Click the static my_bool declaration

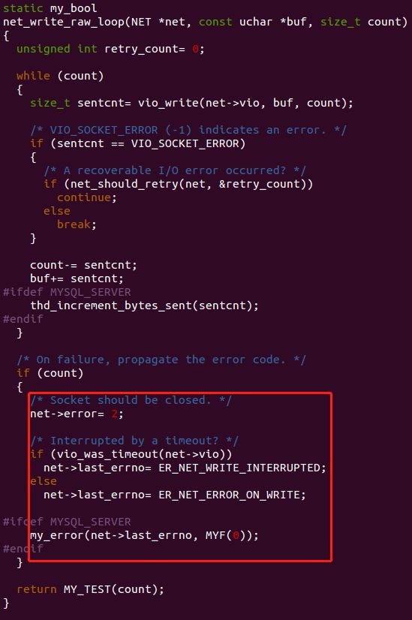[50, 8]
